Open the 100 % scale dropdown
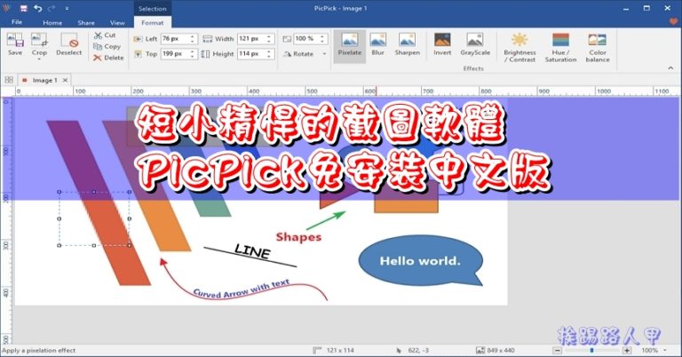Viewport: 682px width, 357px height. pyautogui.click(x=323, y=39)
